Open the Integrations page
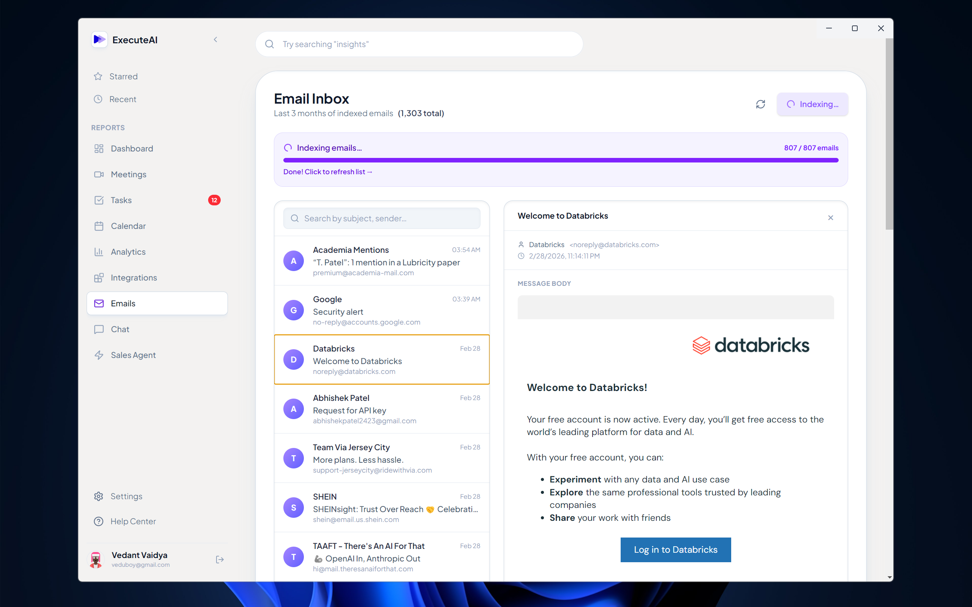This screenshot has height=607, width=972. pyautogui.click(x=134, y=277)
